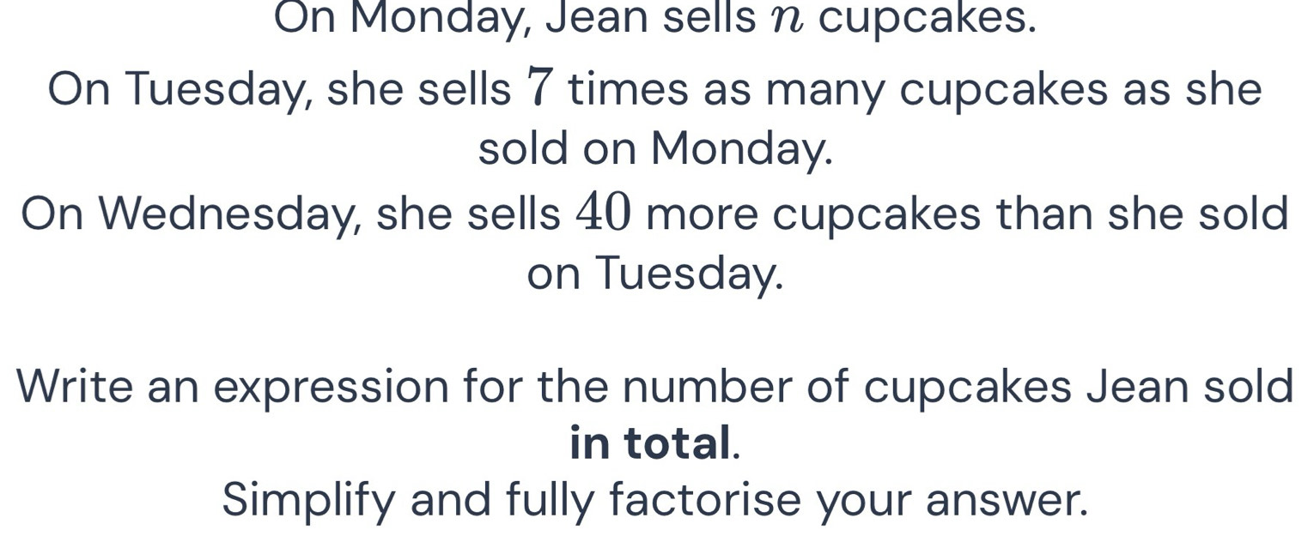Click the words "on Tuesday." ending the third sentence
1314x548 pixels.
point(655,274)
